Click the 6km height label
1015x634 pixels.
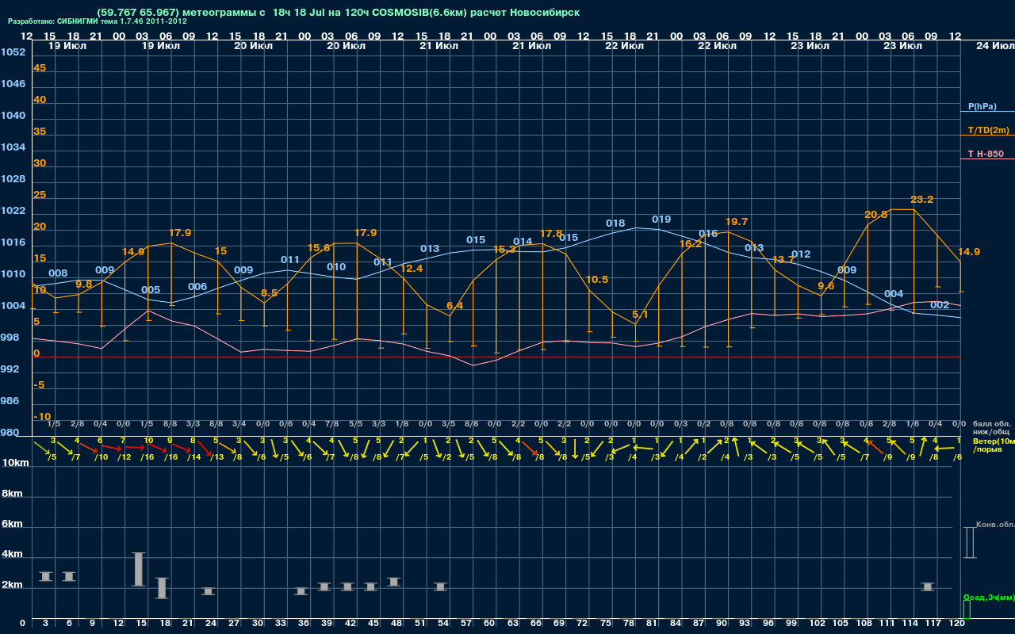pyautogui.click(x=12, y=525)
